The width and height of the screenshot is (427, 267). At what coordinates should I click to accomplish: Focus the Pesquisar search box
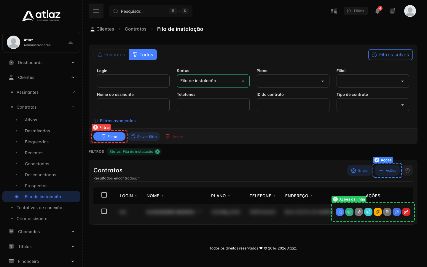pos(151,11)
